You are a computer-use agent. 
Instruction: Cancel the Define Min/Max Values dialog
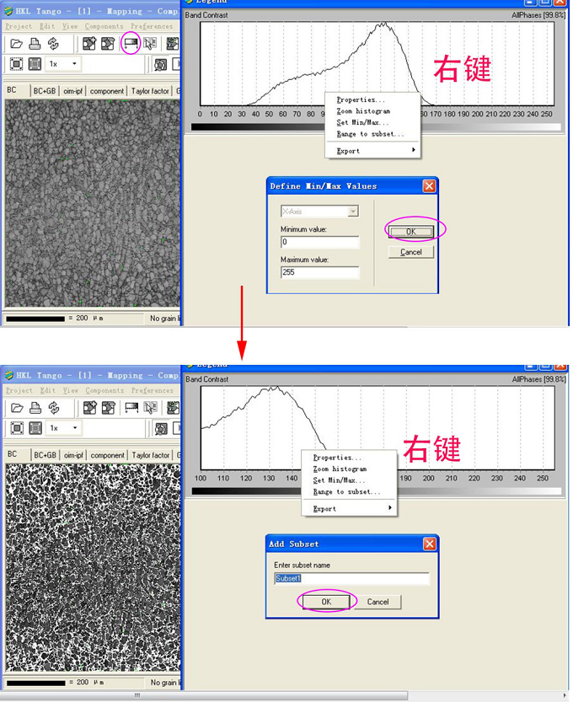(411, 252)
